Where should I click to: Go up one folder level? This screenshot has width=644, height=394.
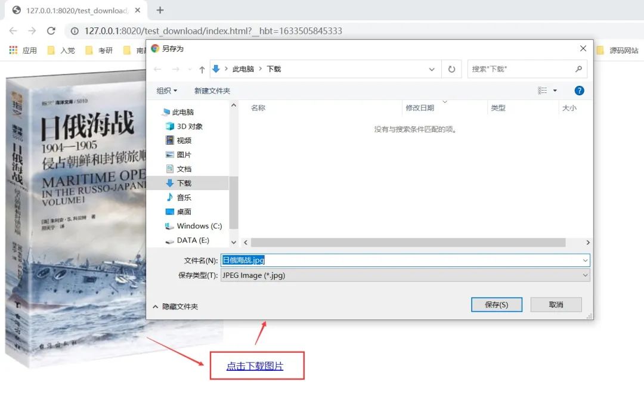pos(202,69)
